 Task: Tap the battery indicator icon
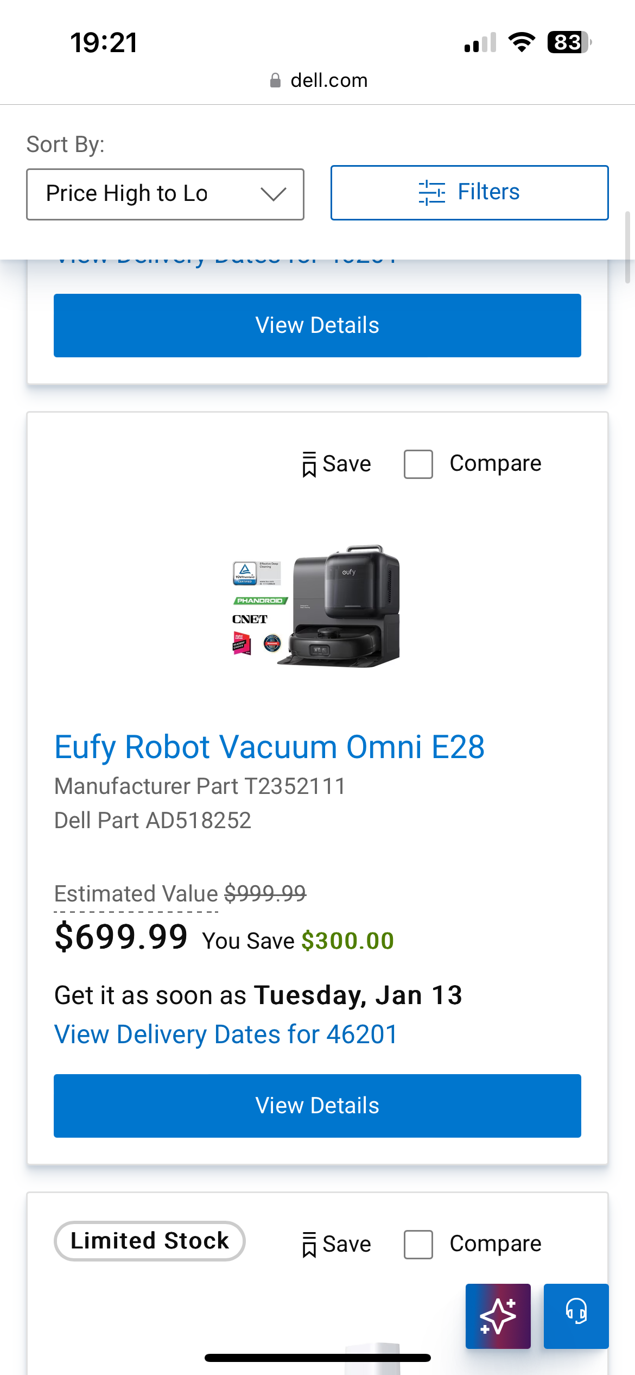[x=568, y=42]
